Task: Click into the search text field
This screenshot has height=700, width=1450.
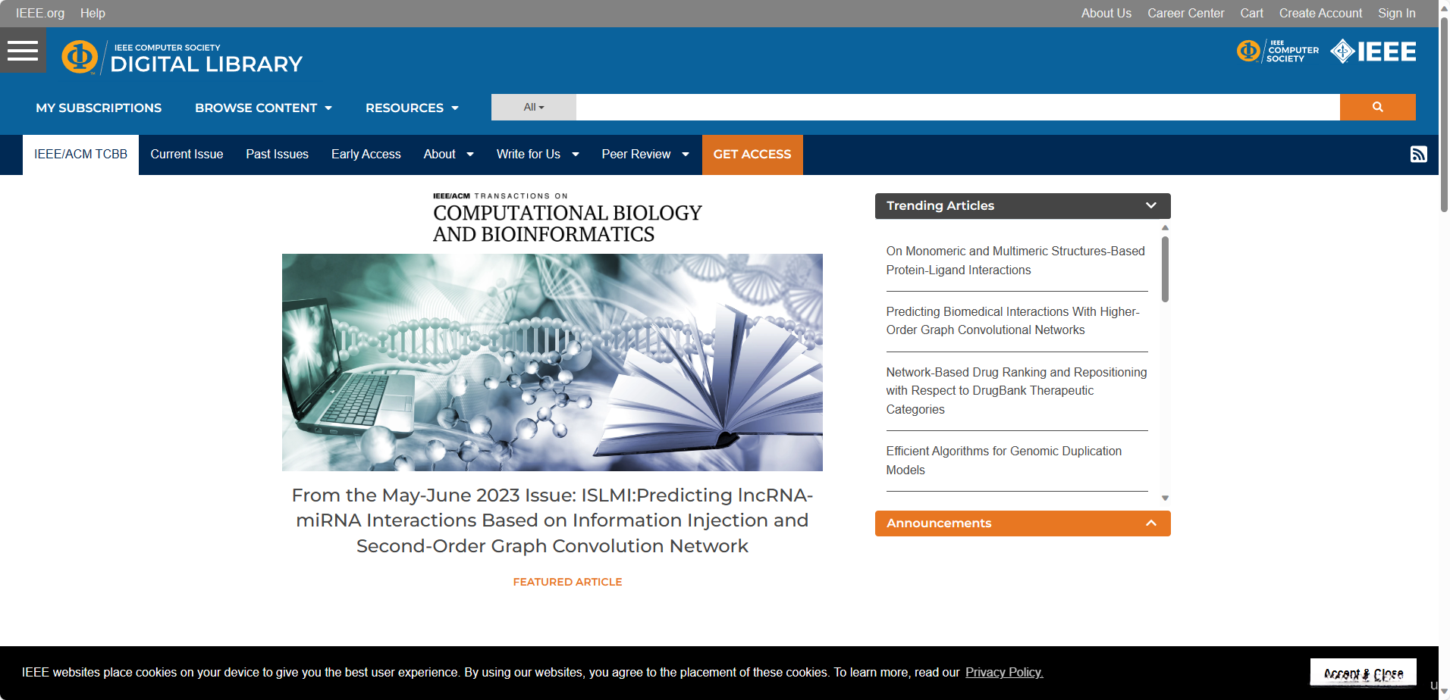Action: click(958, 107)
